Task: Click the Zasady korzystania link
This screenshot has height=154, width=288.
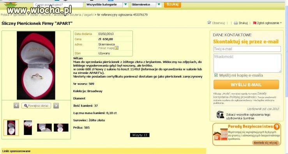Action: 240,95
